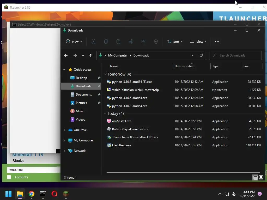267x200 pixels.
Task: Switch to details view layout icon
Action: point(256,178)
